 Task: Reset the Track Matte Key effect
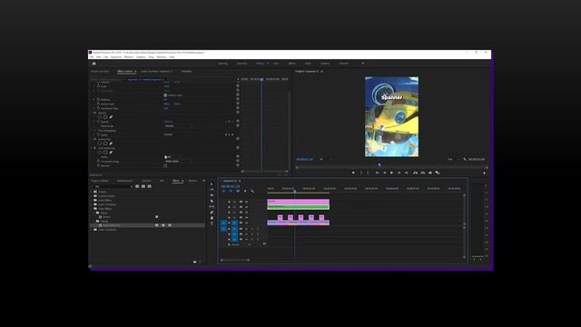[x=238, y=147]
